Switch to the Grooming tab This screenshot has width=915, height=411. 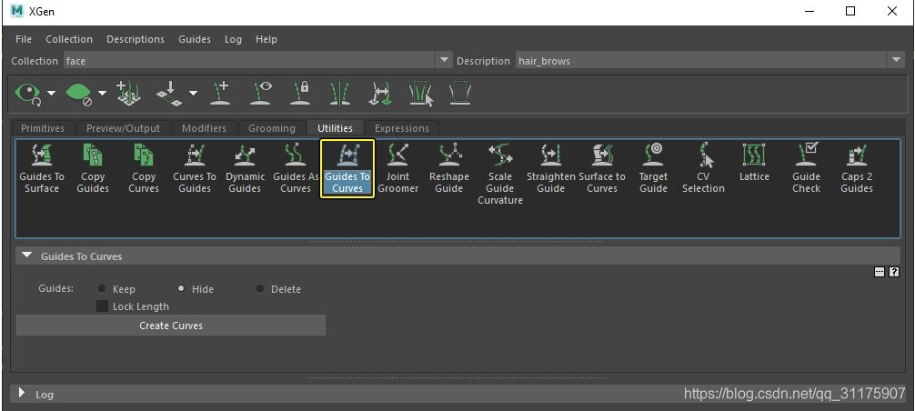272,128
